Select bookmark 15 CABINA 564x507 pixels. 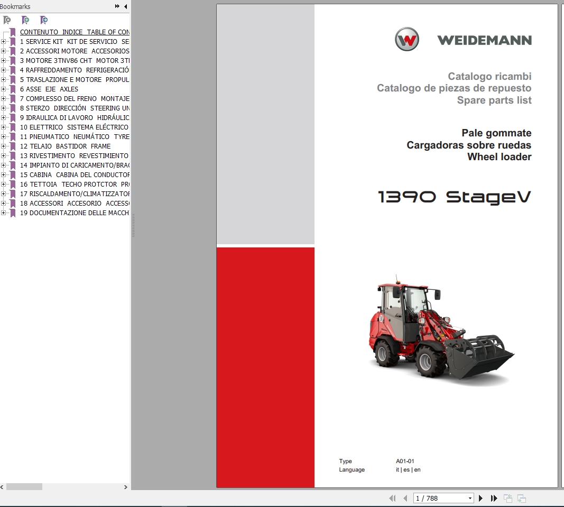75,175
